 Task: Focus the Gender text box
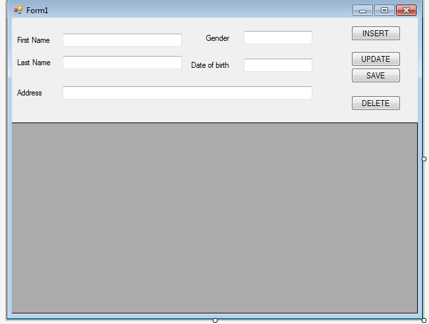(x=278, y=38)
